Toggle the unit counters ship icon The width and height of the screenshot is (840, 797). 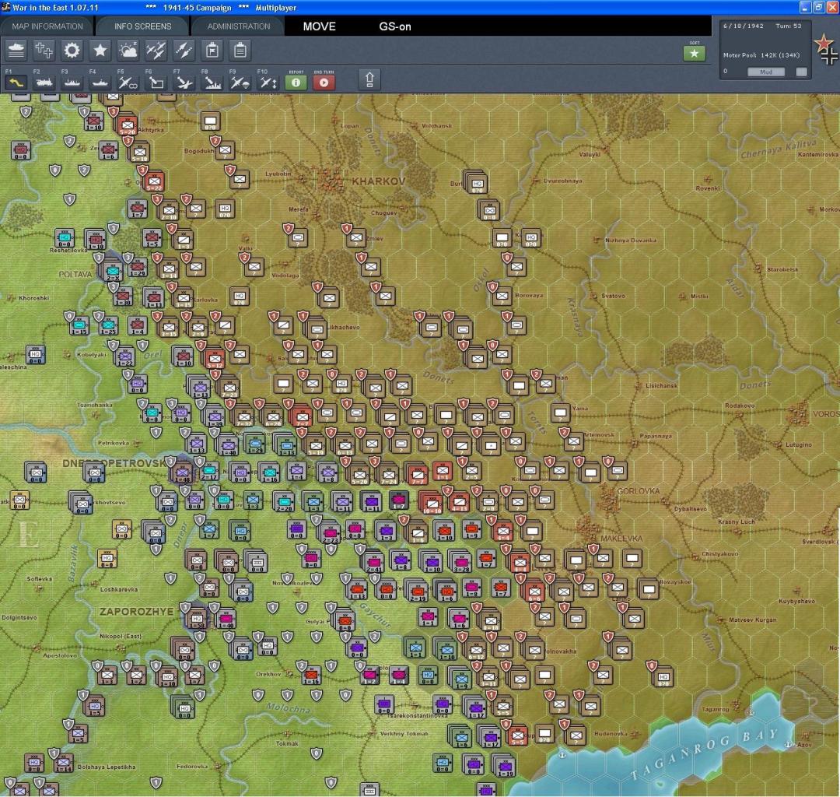point(16,51)
